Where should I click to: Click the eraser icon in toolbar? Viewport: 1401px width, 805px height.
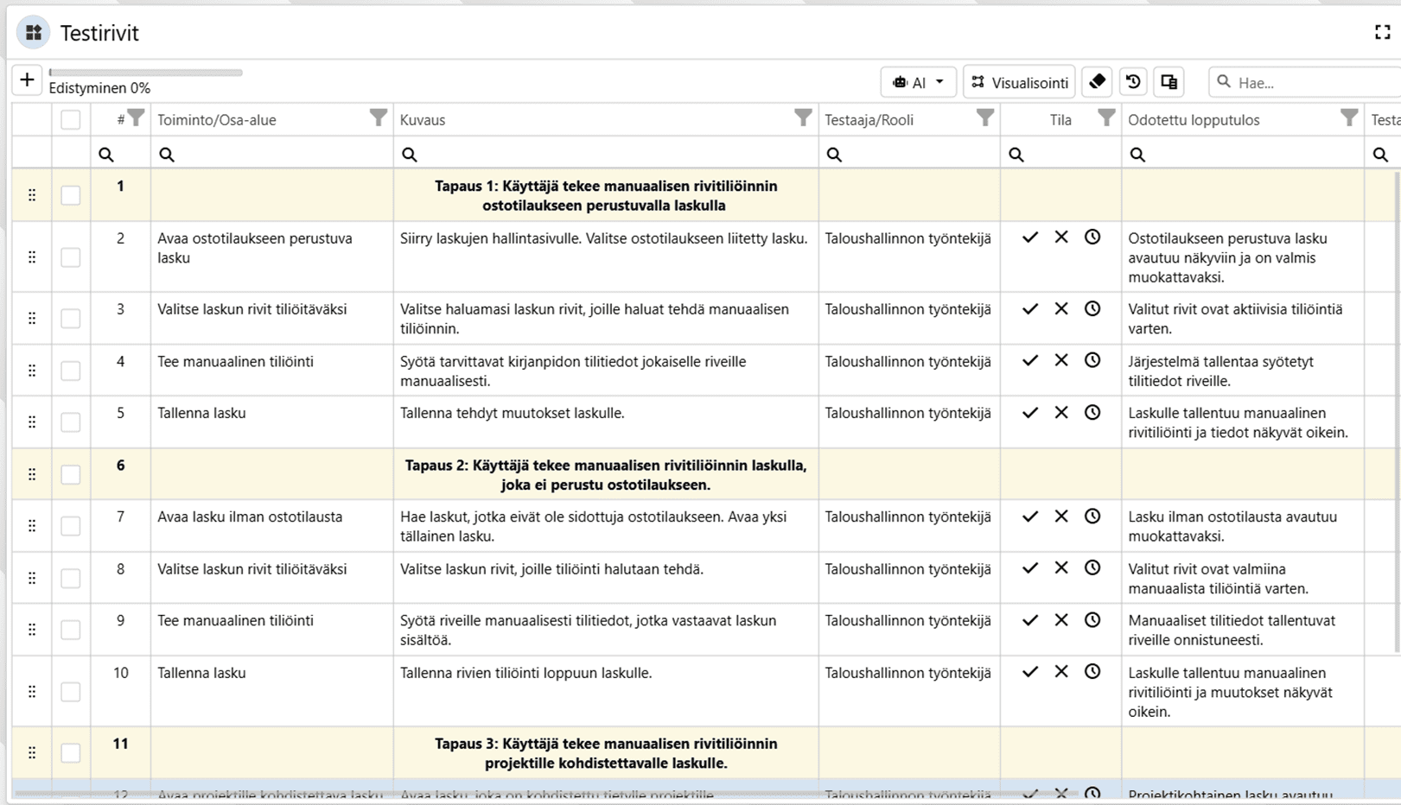1097,82
